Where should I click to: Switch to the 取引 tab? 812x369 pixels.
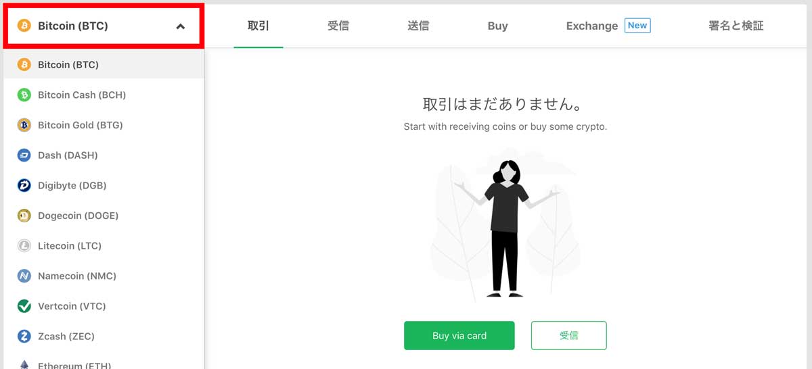(x=258, y=26)
